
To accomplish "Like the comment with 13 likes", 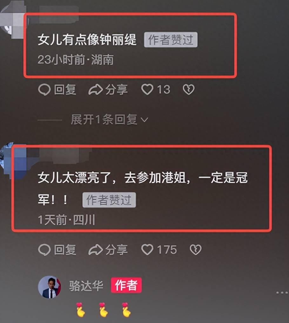I will coord(147,90).
